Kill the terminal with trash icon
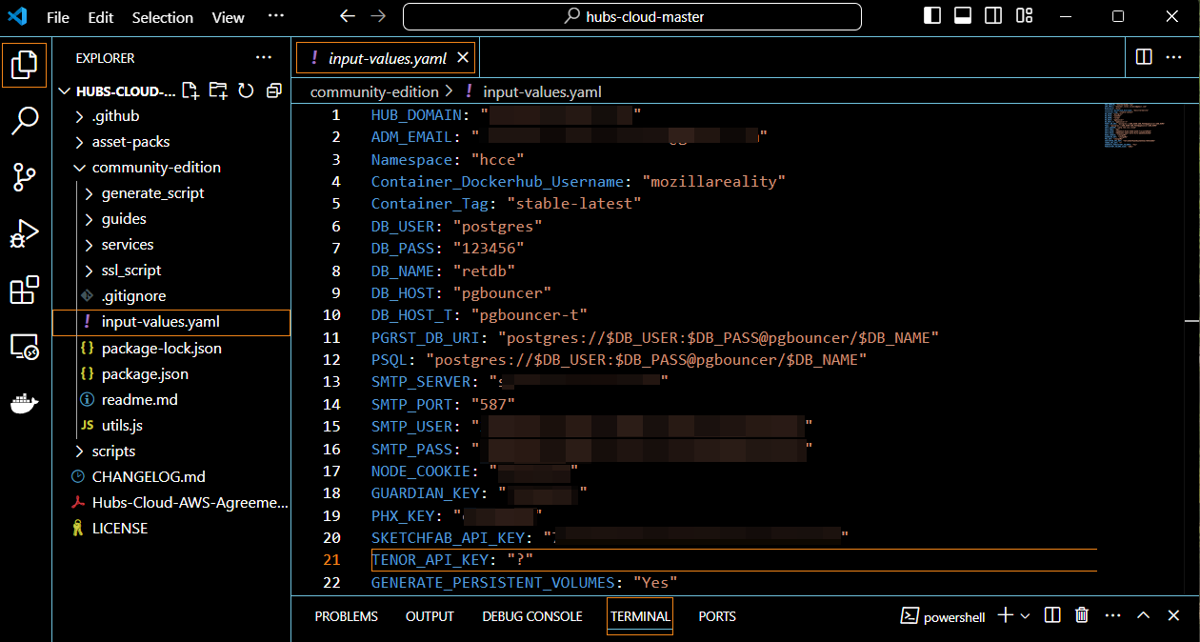Viewport: 1200px width, 642px height. coord(1082,616)
